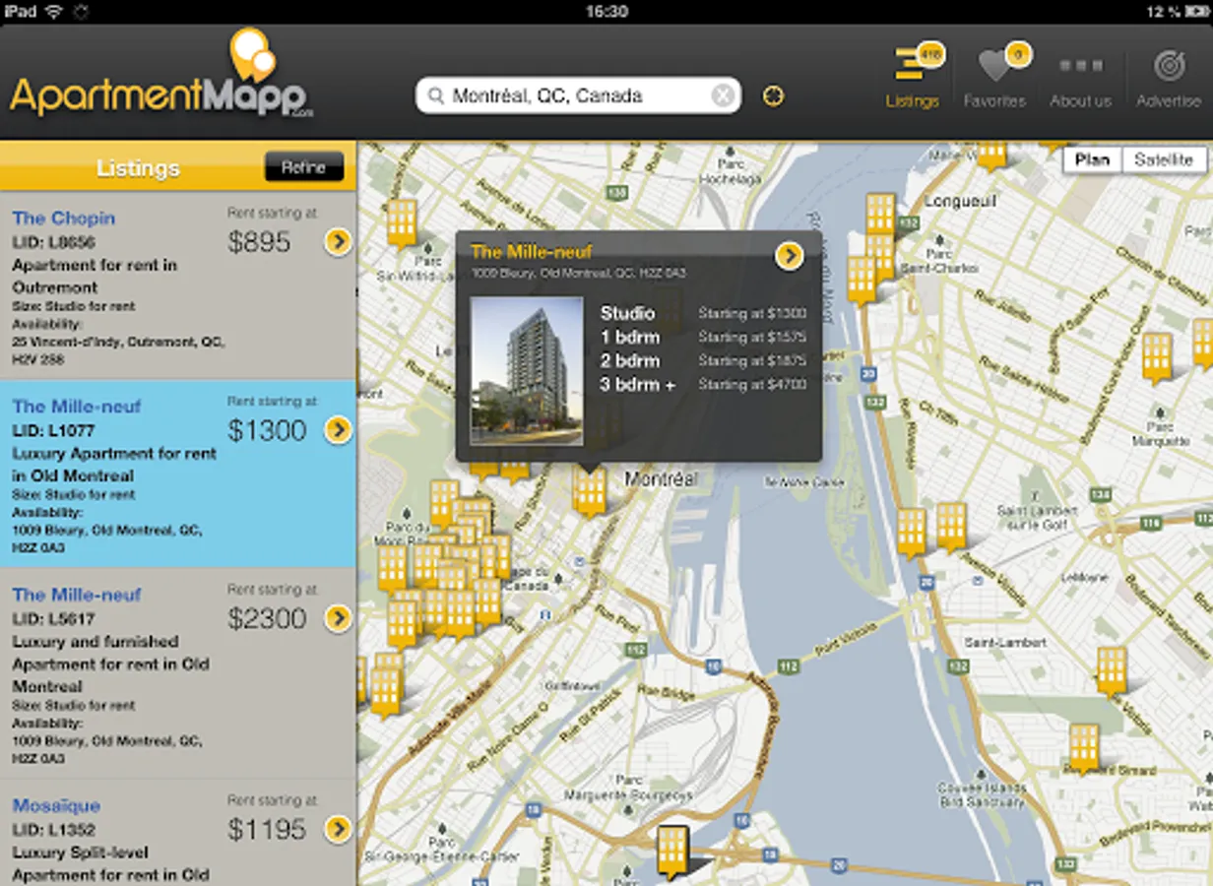Click the $1195 rent price
The height and width of the screenshot is (886, 1213).
coord(267,830)
